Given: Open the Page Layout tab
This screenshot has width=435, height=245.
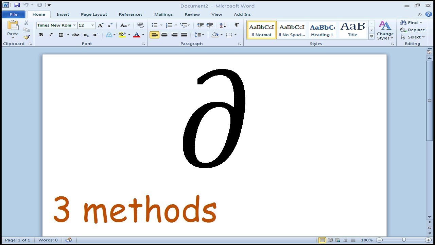Looking at the screenshot, I should (94, 14).
